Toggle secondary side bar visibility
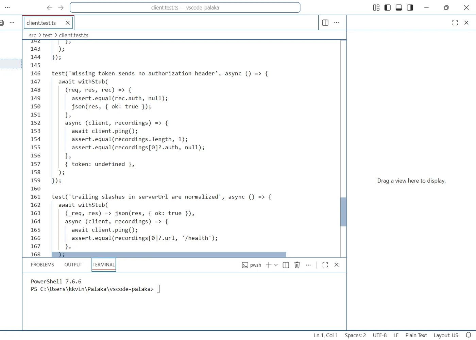 (410, 7)
